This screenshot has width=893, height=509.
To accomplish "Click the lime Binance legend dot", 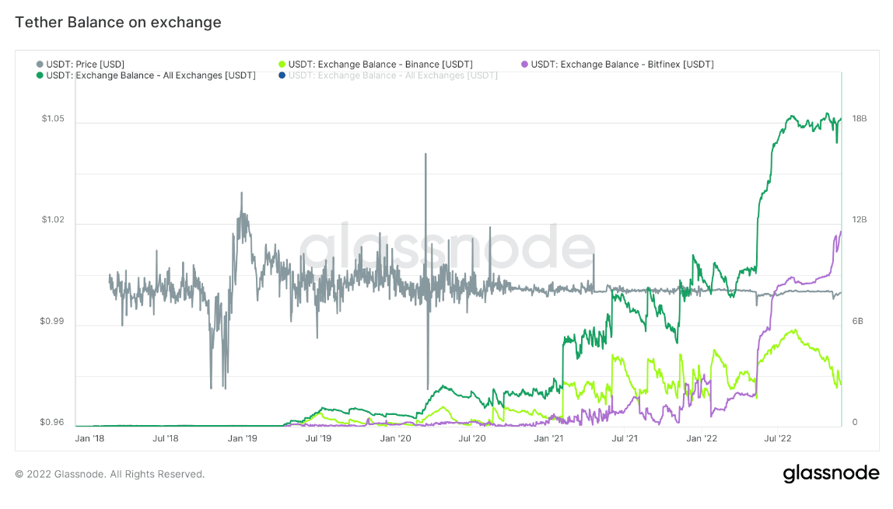I will coord(282,64).
